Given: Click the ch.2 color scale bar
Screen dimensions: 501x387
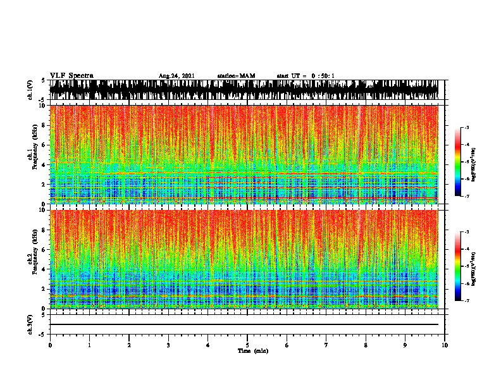Looking at the screenshot, I should pyautogui.click(x=457, y=266).
